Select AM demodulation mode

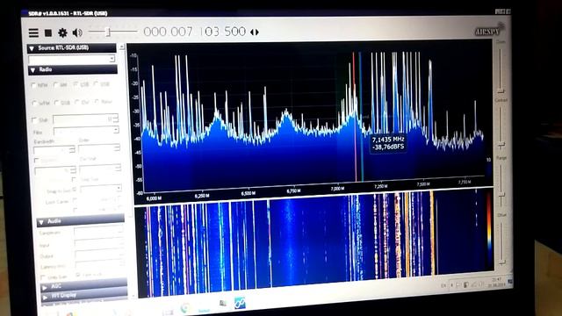pyautogui.click(x=61, y=85)
